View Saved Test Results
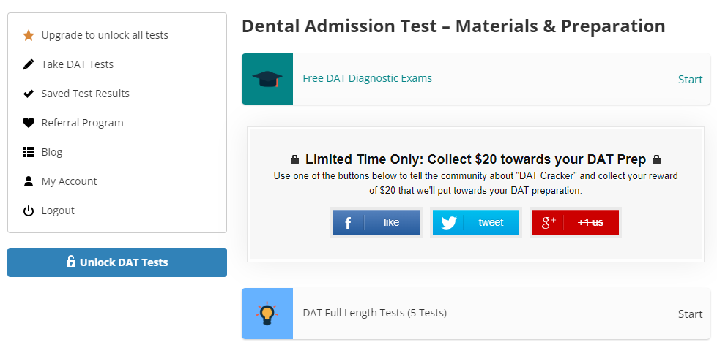This screenshot has width=717, height=345. pos(86,94)
